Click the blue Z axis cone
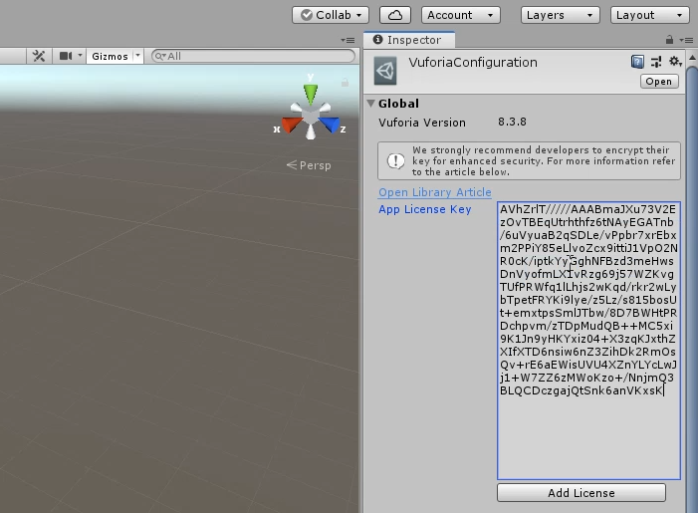Image resolution: width=698 pixels, height=513 pixels. tap(330, 125)
